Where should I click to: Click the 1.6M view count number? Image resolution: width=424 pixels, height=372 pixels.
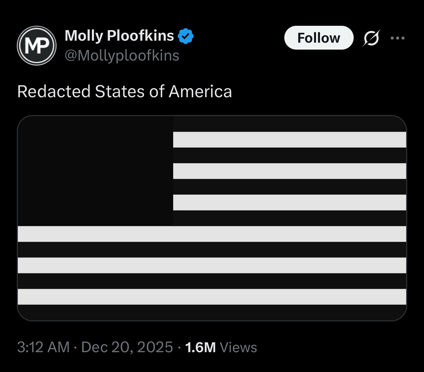200,348
